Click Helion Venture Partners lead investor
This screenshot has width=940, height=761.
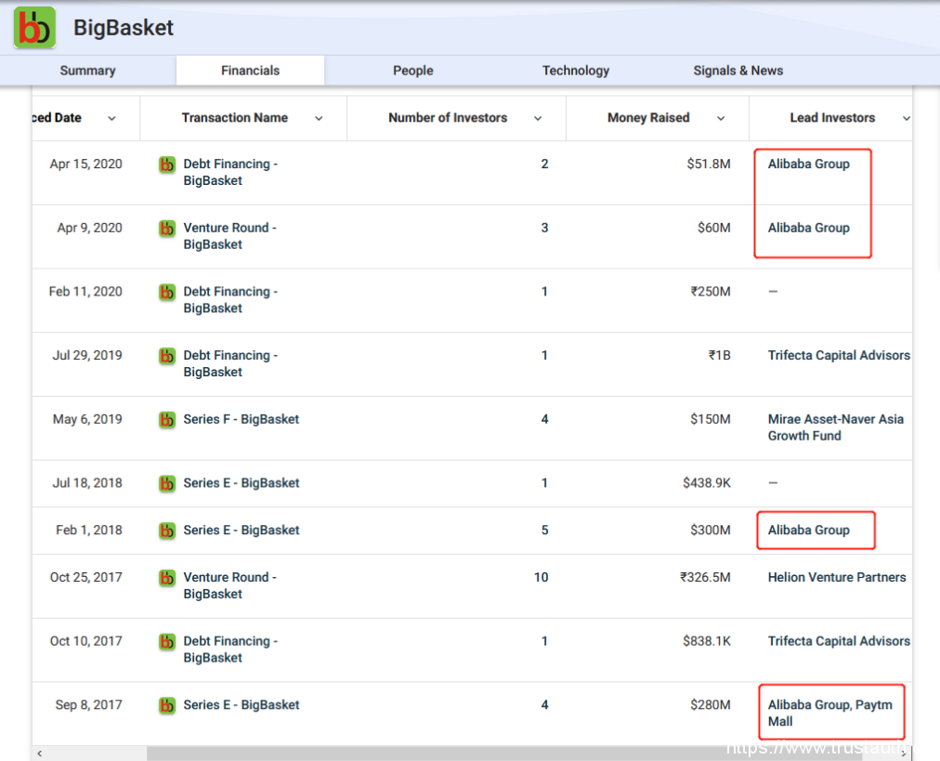[x=837, y=577]
